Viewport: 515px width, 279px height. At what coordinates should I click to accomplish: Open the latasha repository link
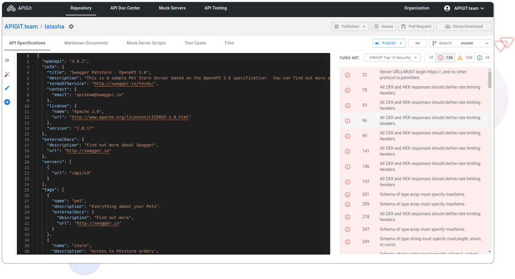[54, 27]
